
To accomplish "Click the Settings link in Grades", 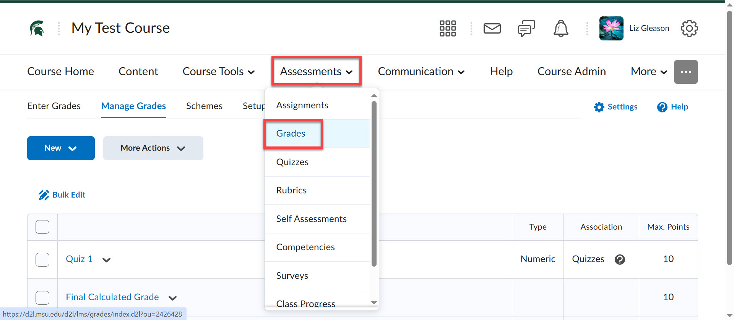I will tap(616, 107).
